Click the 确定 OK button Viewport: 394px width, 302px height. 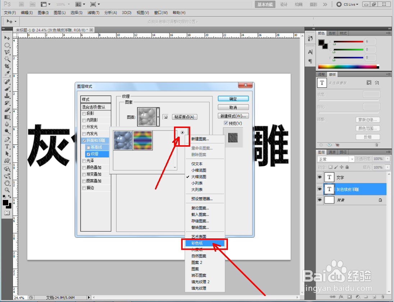click(233, 99)
